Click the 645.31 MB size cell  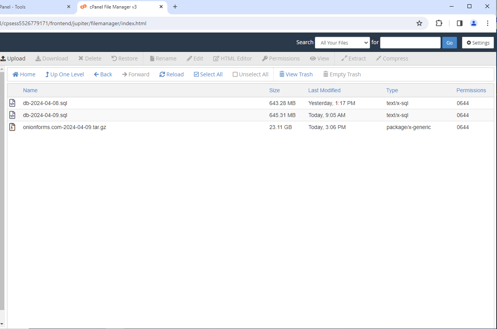pos(282,115)
